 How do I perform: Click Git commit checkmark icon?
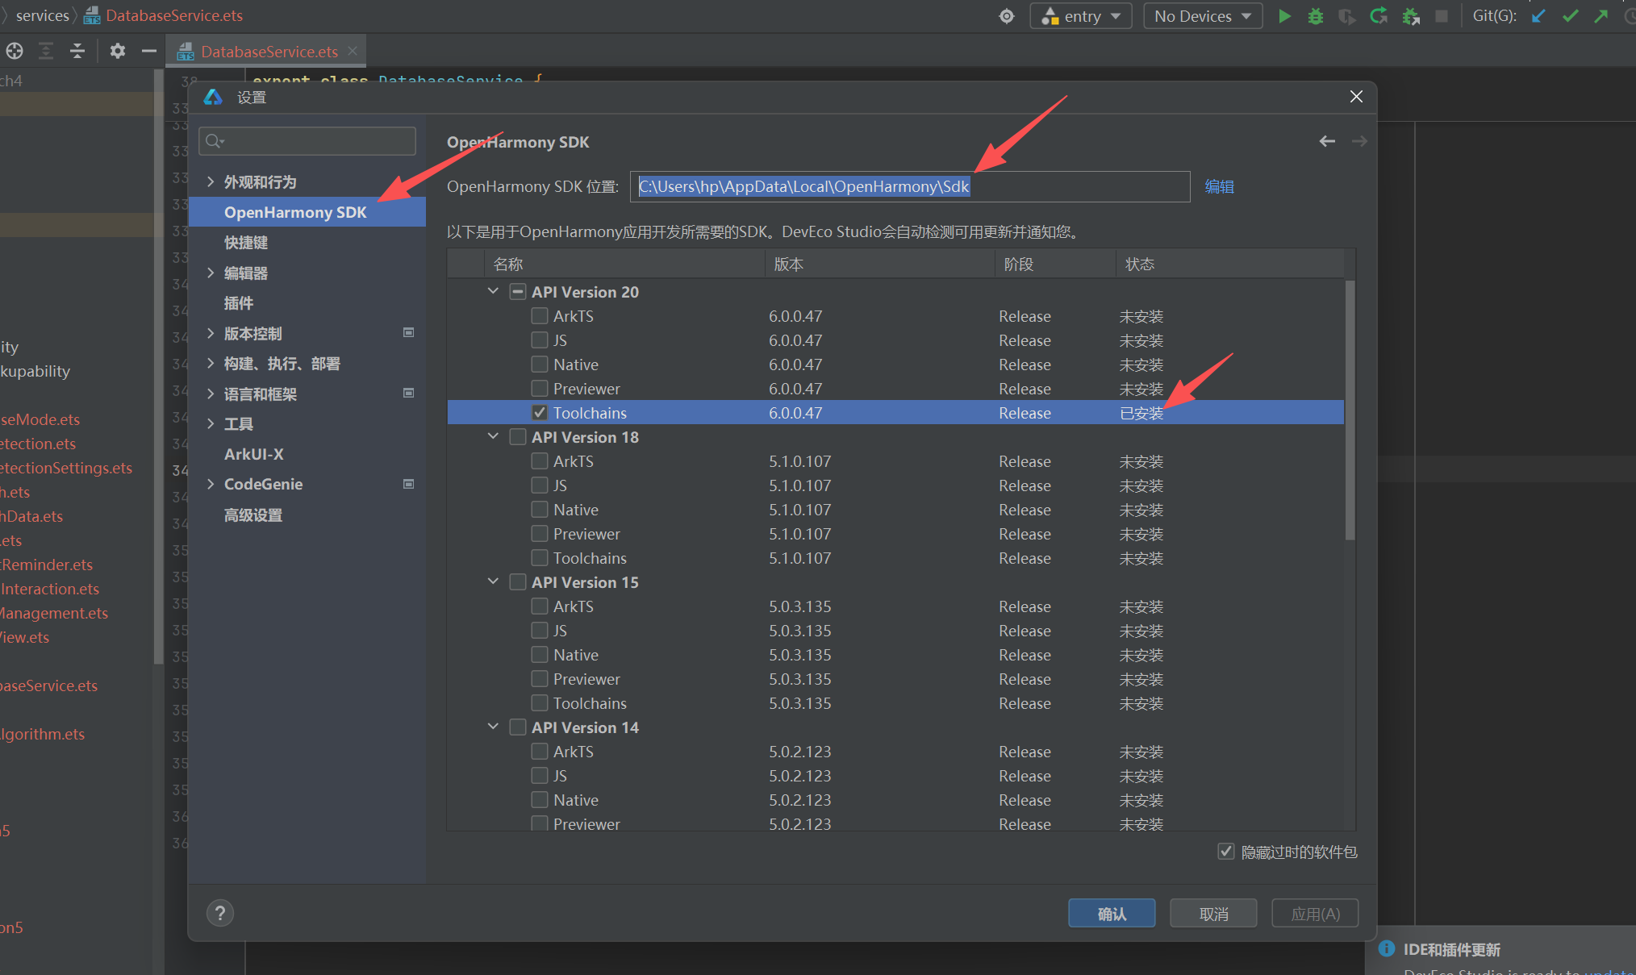click(x=1570, y=16)
